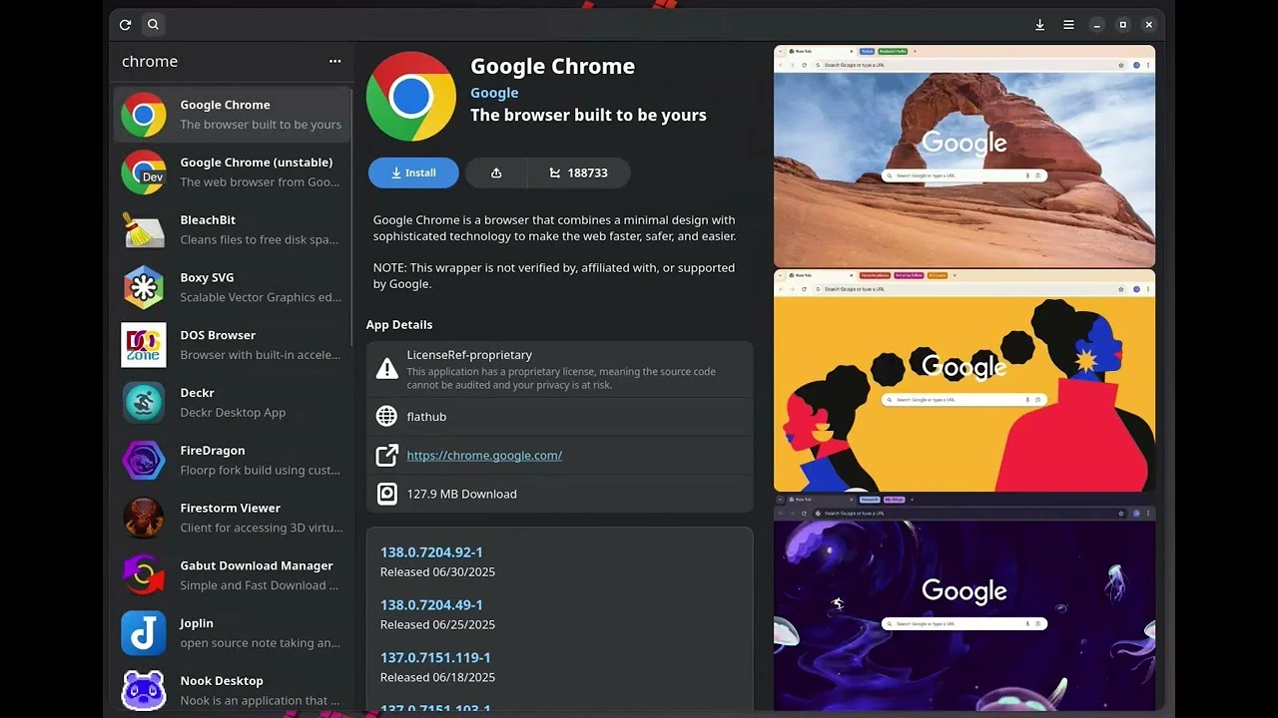Click the share button next to Install
Viewport: 1278px width, 718px height.
(x=496, y=173)
